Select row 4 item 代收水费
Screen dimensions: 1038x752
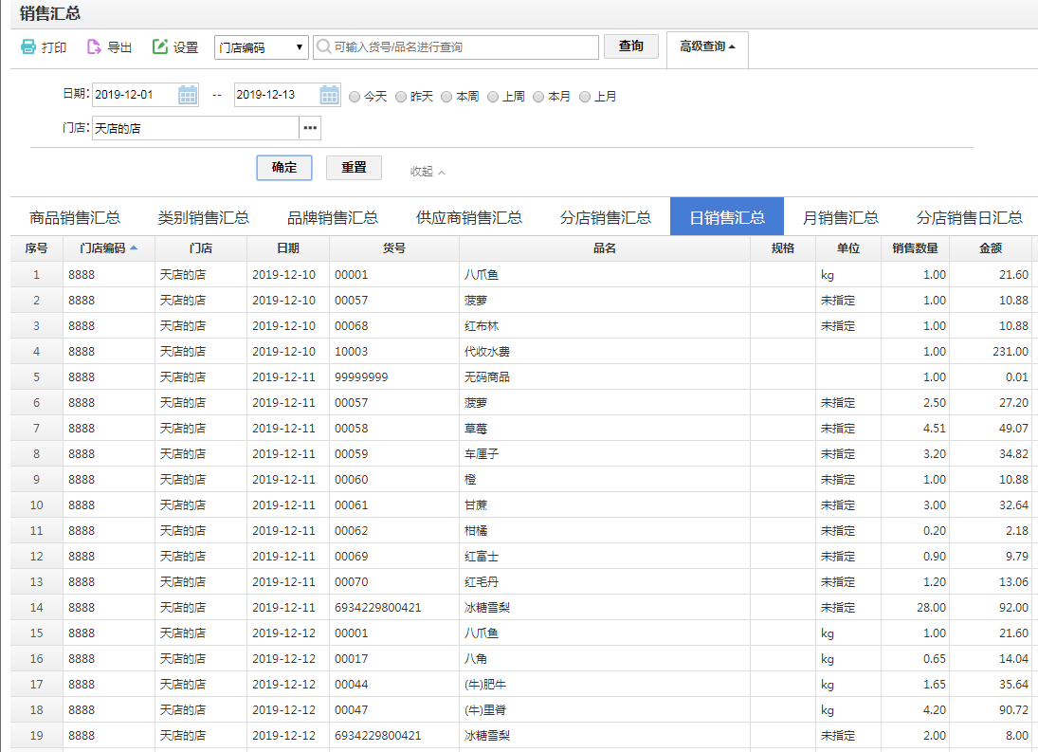(x=486, y=352)
